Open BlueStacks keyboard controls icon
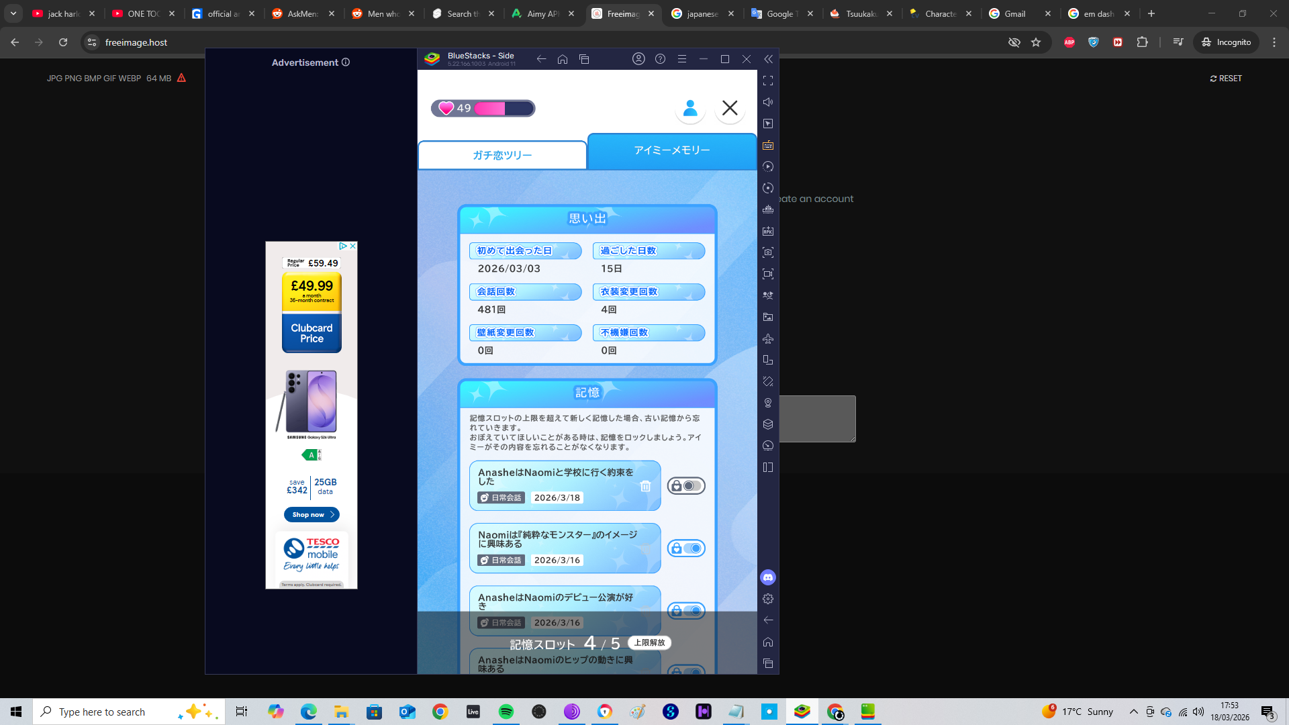 (768, 145)
